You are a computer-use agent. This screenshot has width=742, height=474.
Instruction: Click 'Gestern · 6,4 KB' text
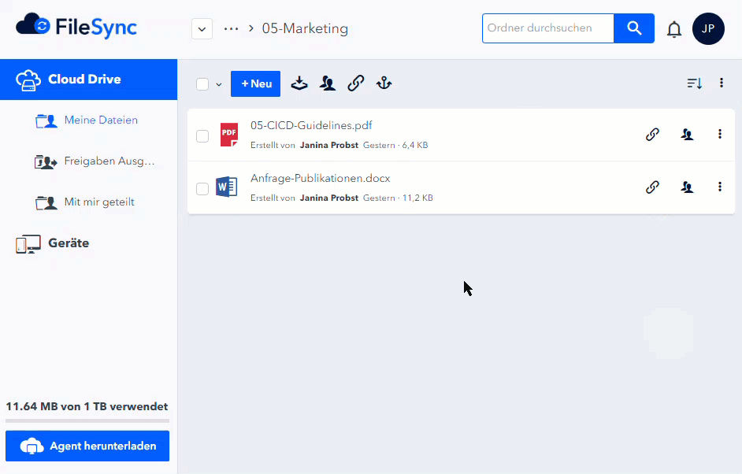tap(395, 145)
